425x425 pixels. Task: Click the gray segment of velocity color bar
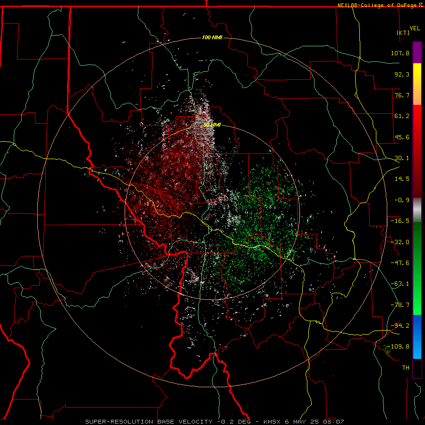[417, 210]
